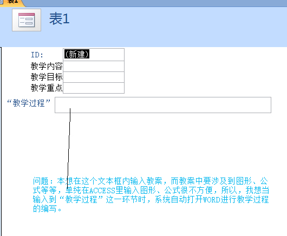Select the 教学内容 label

pyautogui.click(x=47, y=66)
